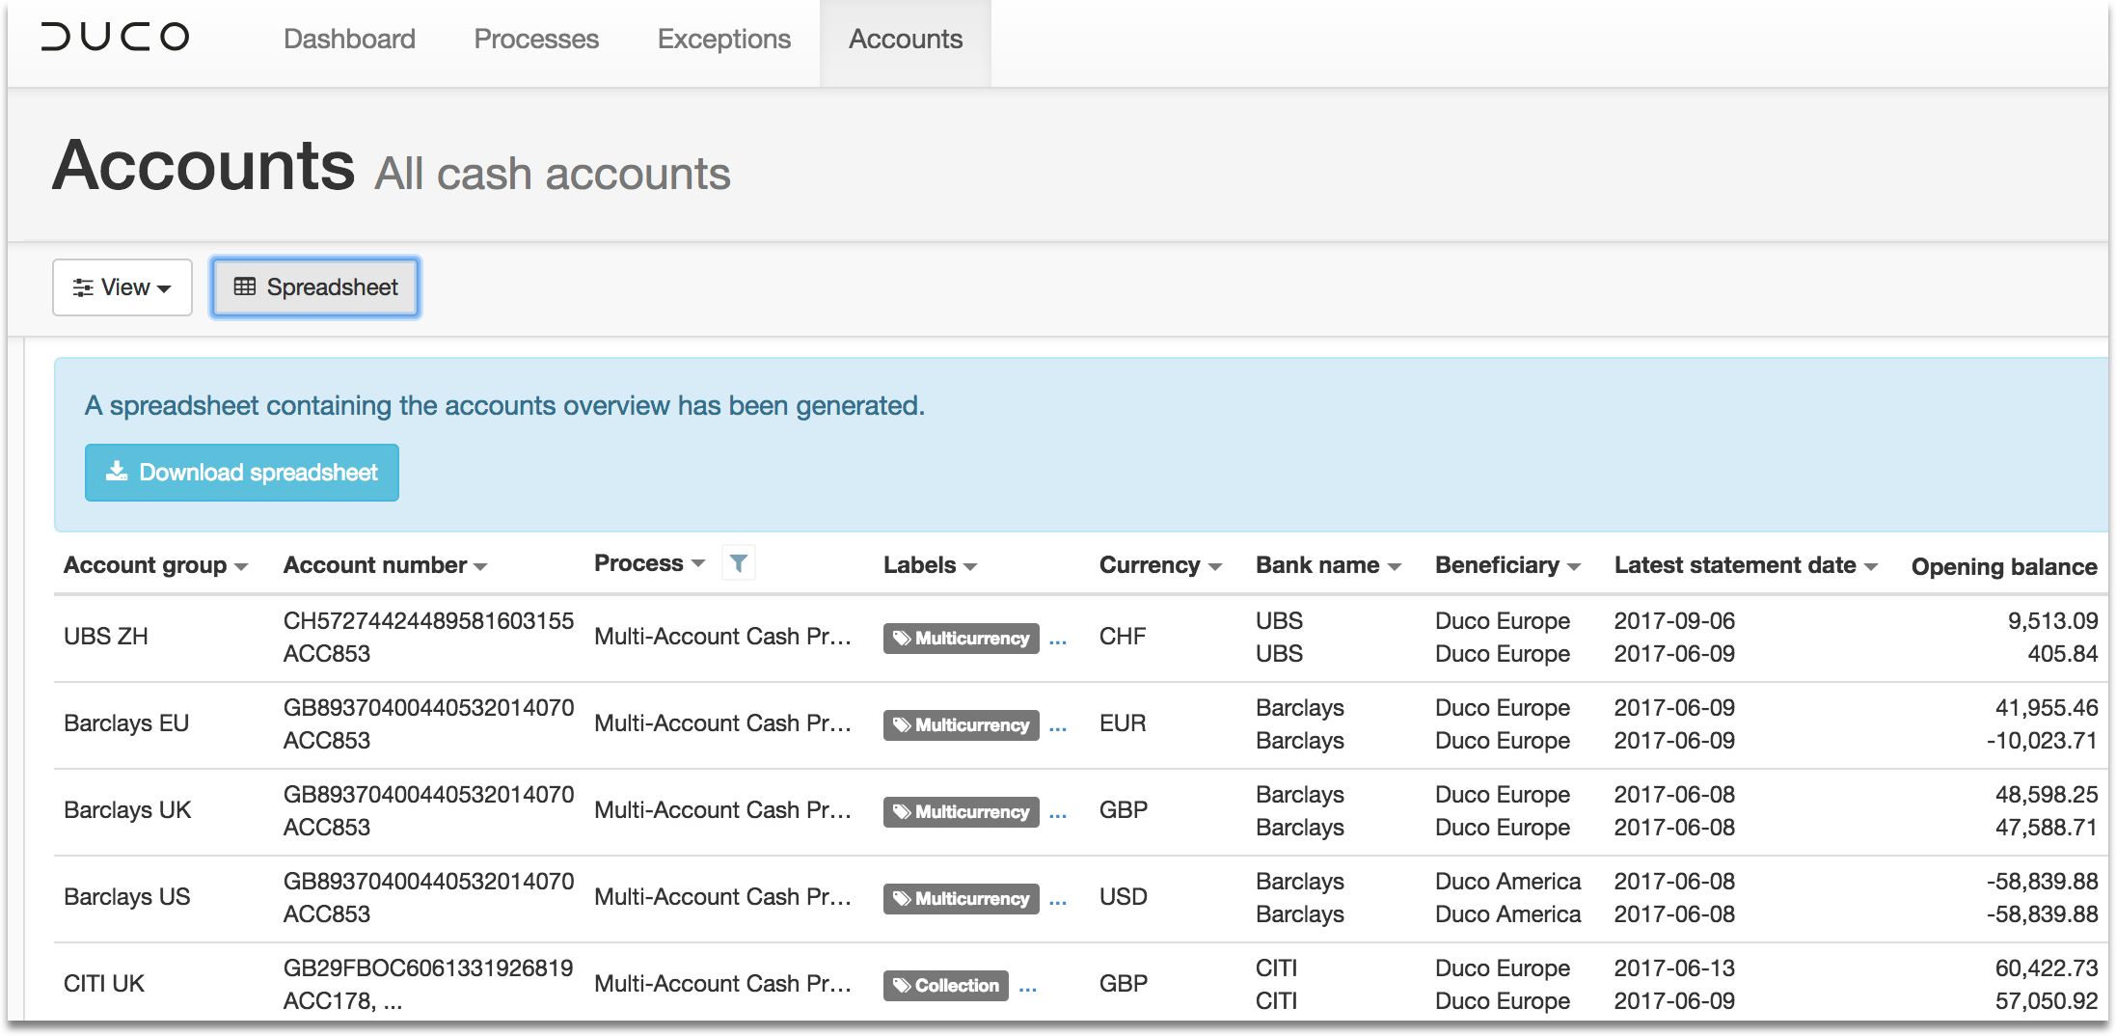This screenshot has height=1036, width=2116.
Task: Click the Spreadsheet button
Action: tap(315, 287)
